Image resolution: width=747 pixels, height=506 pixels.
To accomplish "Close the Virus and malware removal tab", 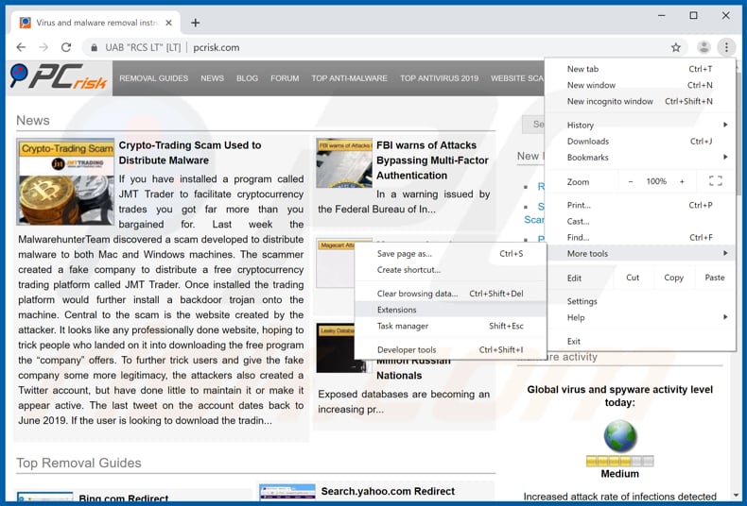I will pos(168,23).
